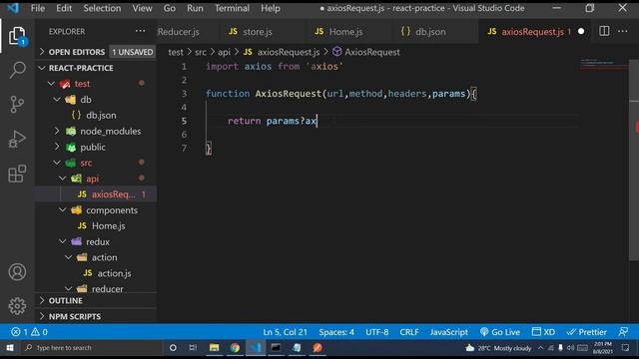Click the Explorer more actions ellipsis
This screenshot has height=359, width=639.
[140, 31]
